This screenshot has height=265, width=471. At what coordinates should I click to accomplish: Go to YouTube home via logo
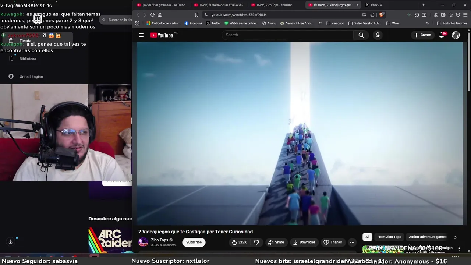tap(162, 35)
